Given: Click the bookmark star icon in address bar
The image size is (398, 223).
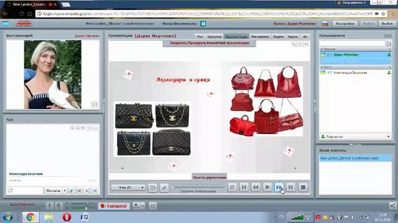Looking at the screenshot, I should coord(383,14).
